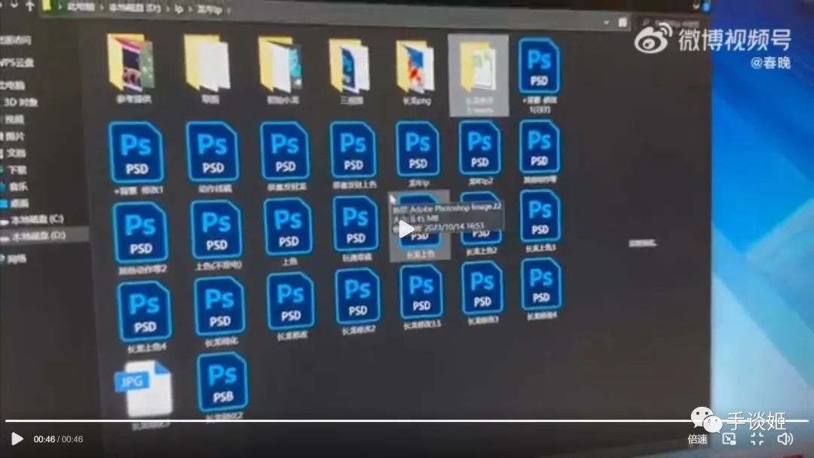Viewport: 814px width, 458px height.
Task: Select the 长龙修改3 PSD file
Action: [x=482, y=293]
